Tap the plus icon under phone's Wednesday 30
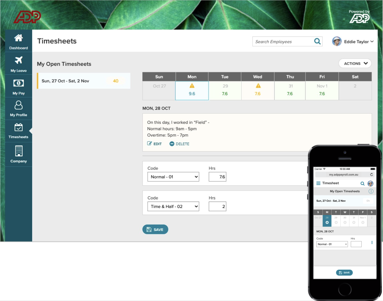This screenshot has height=301, width=383. [x=345, y=222]
